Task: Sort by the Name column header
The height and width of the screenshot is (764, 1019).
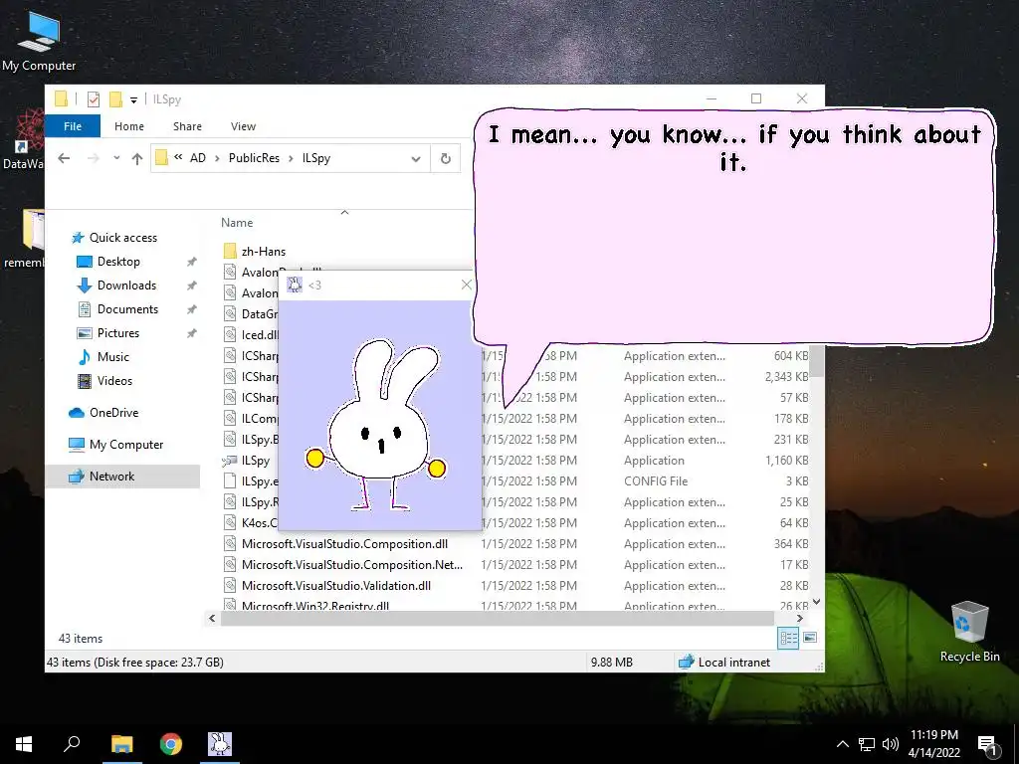Action: pos(237,222)
